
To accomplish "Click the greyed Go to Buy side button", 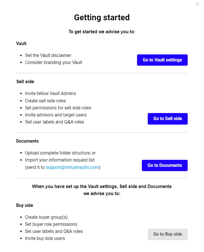I will [x=167, y=234].
